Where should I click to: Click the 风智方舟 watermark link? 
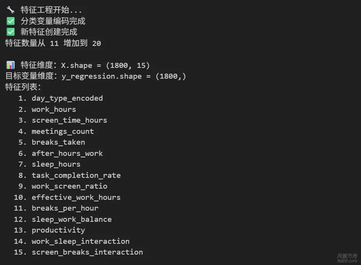pyautogui.click(x=347, y=257)
